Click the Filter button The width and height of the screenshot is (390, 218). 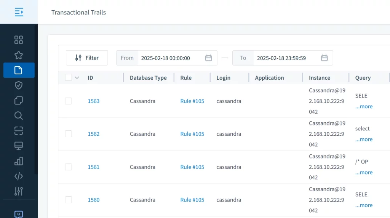[x=87, y=58]
